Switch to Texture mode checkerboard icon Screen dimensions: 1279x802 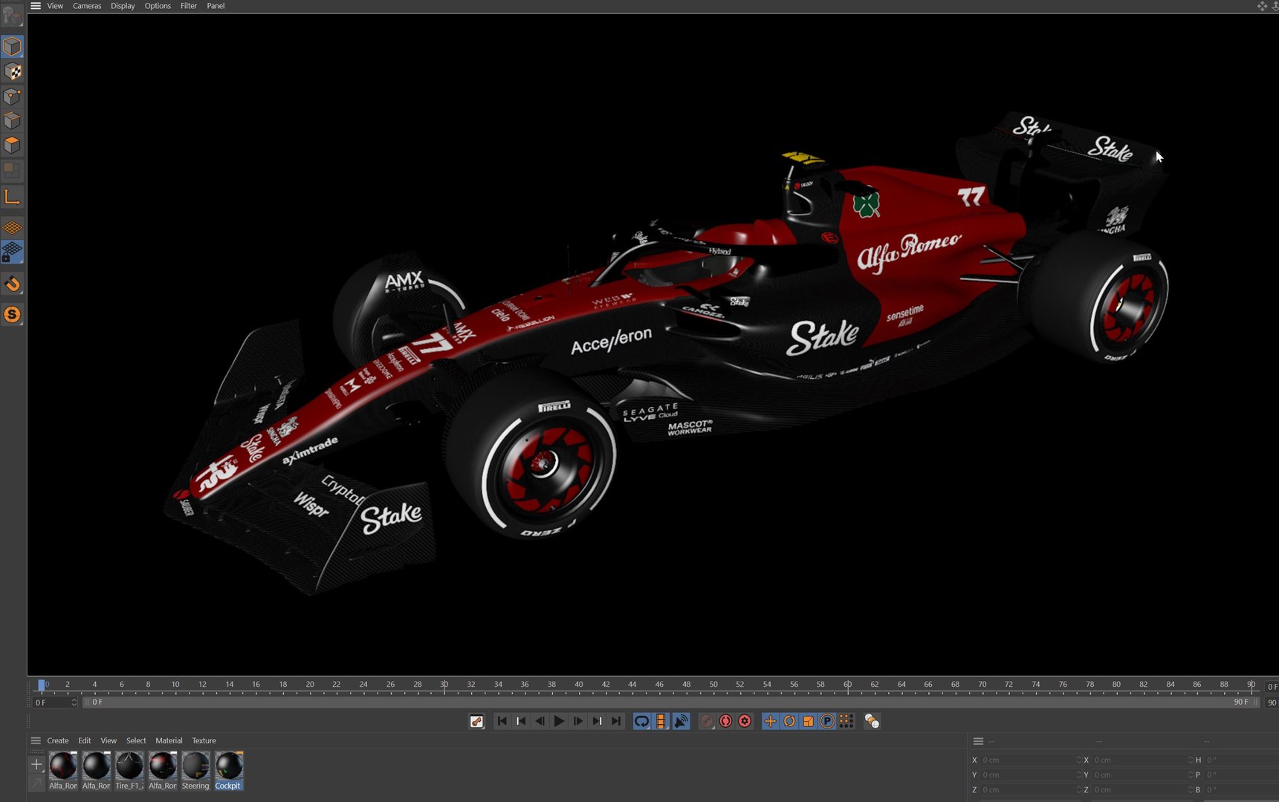[x=12, y=72]
